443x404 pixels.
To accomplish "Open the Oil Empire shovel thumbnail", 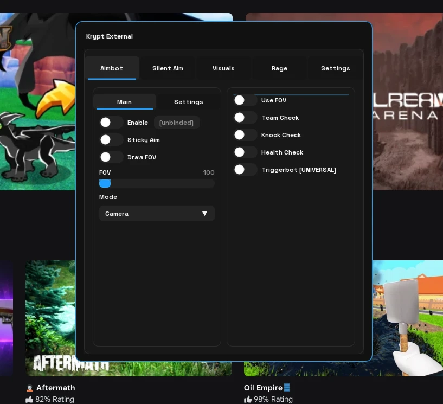I will pyautogui.click(x=408, y=318).
